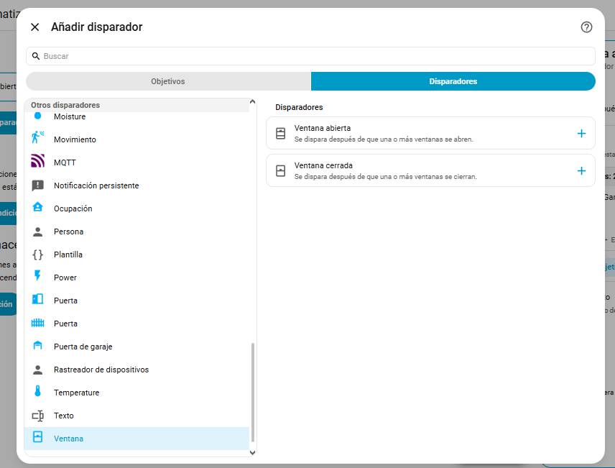Open the Persona trigger category
Screen dimensions: 615x468
(68, 231)
